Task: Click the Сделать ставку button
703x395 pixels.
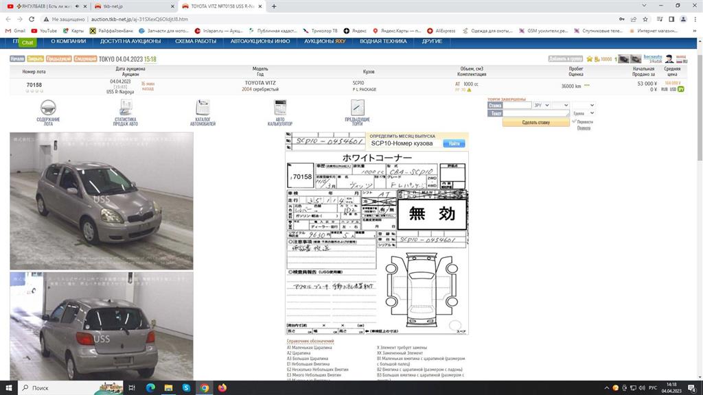Action: coord(535,122)
